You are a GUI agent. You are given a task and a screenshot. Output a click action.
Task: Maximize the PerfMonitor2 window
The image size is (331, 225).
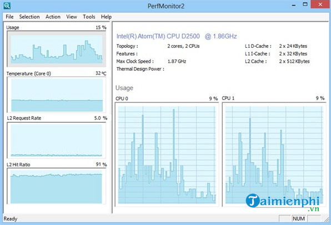coord(305,4)
